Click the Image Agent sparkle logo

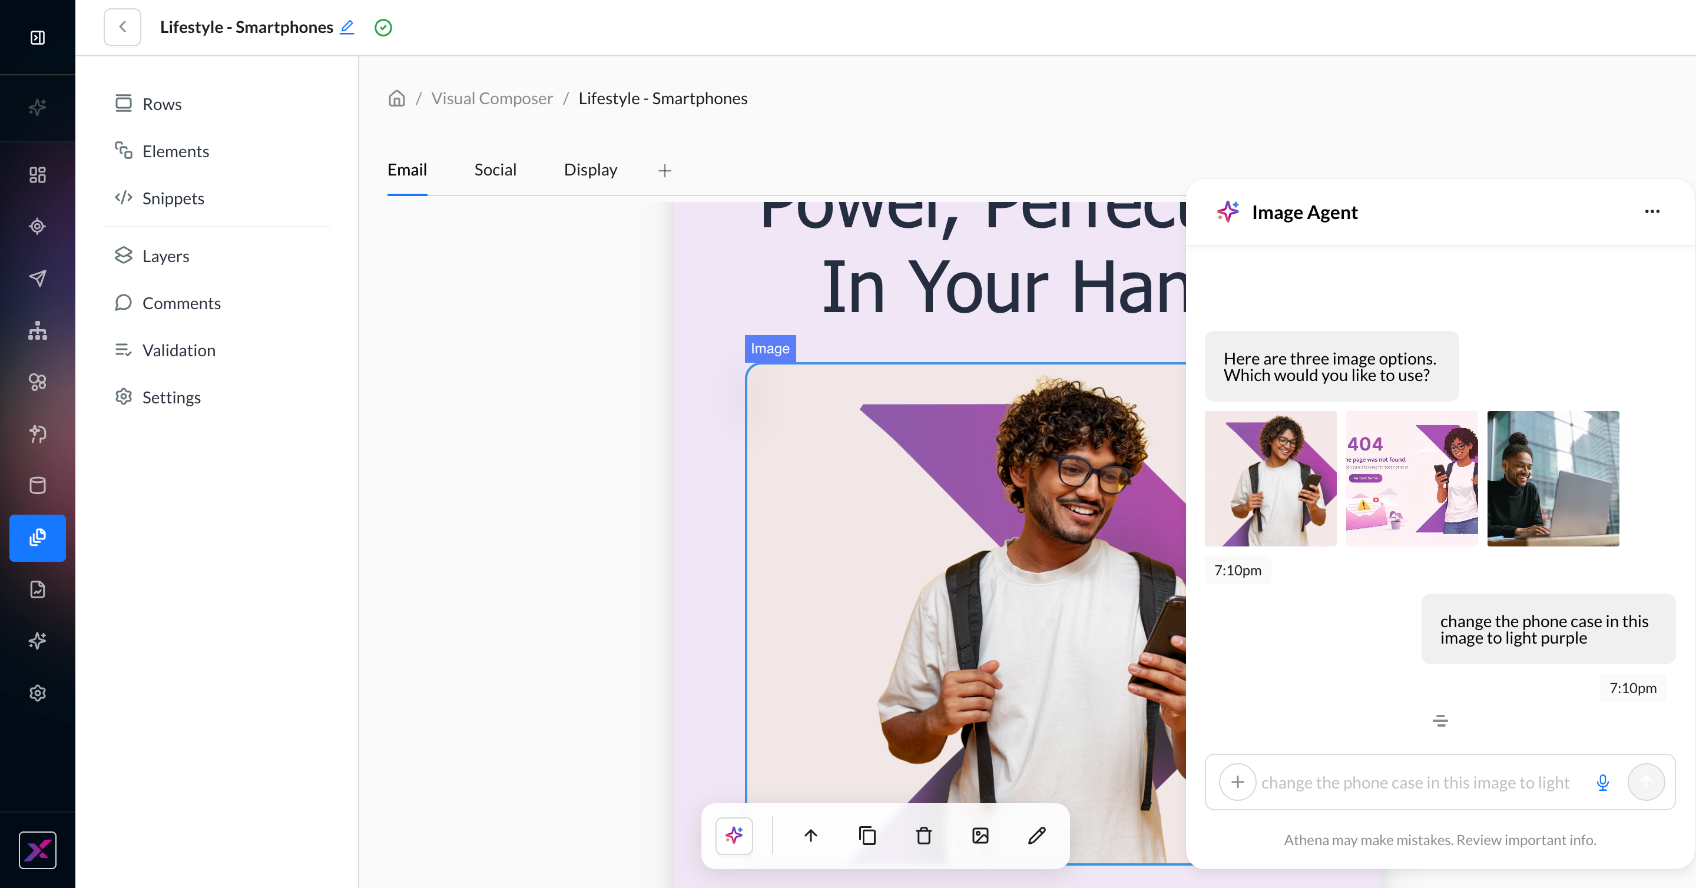[x=1227, y=211]
